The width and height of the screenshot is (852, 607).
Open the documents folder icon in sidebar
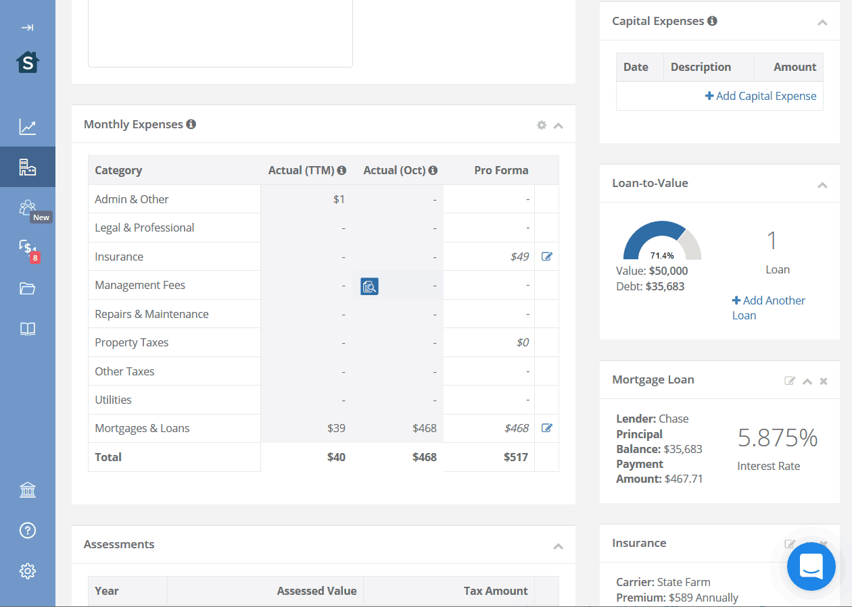pyautogui.click(x=27, y=289)
